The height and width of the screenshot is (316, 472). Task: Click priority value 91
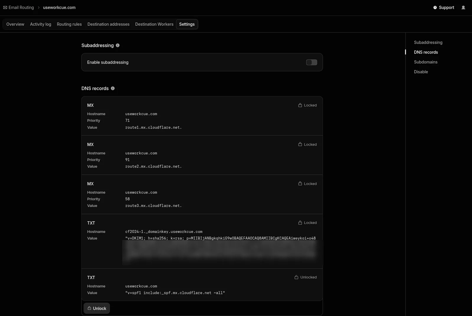tap(127, 160)
